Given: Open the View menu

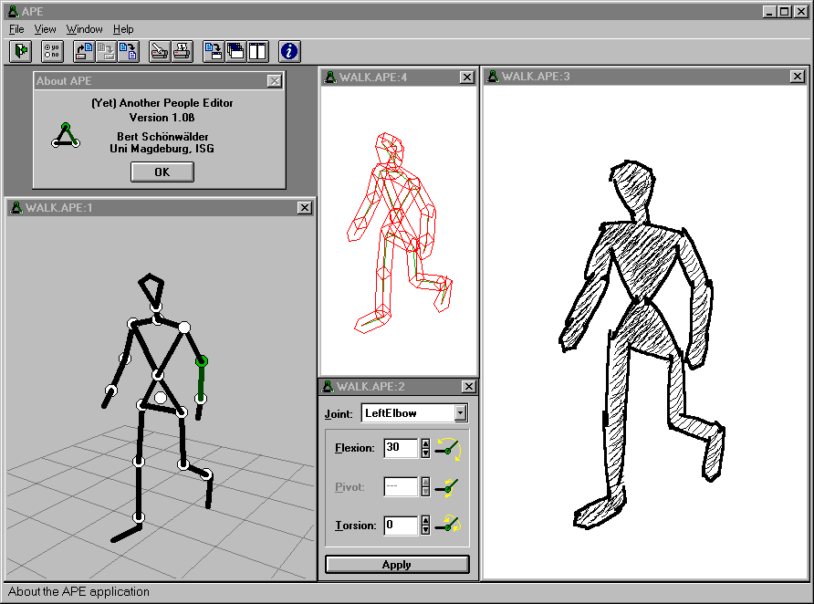Looking at the screenshot, I should (45, 29).
